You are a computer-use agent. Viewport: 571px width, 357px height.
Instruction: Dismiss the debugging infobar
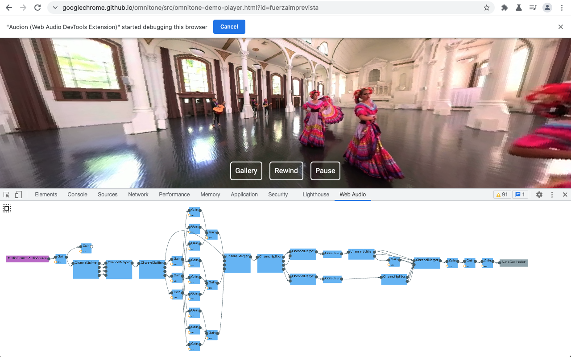click(x=561, y=27)
